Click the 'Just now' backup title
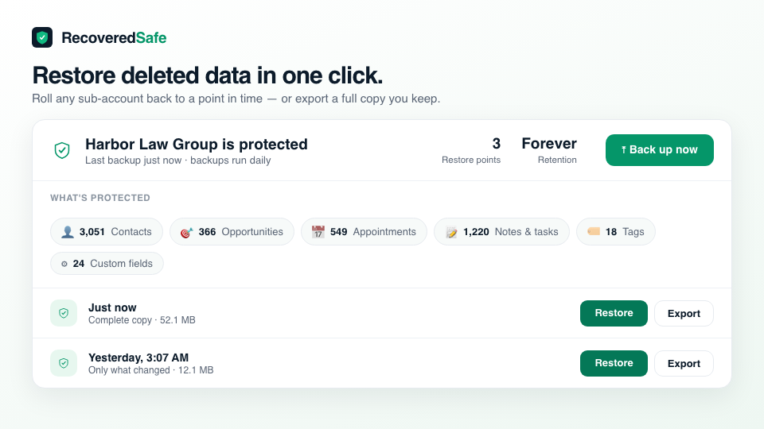764x429 pixels. pyautogui.click(x=112, y=307)
